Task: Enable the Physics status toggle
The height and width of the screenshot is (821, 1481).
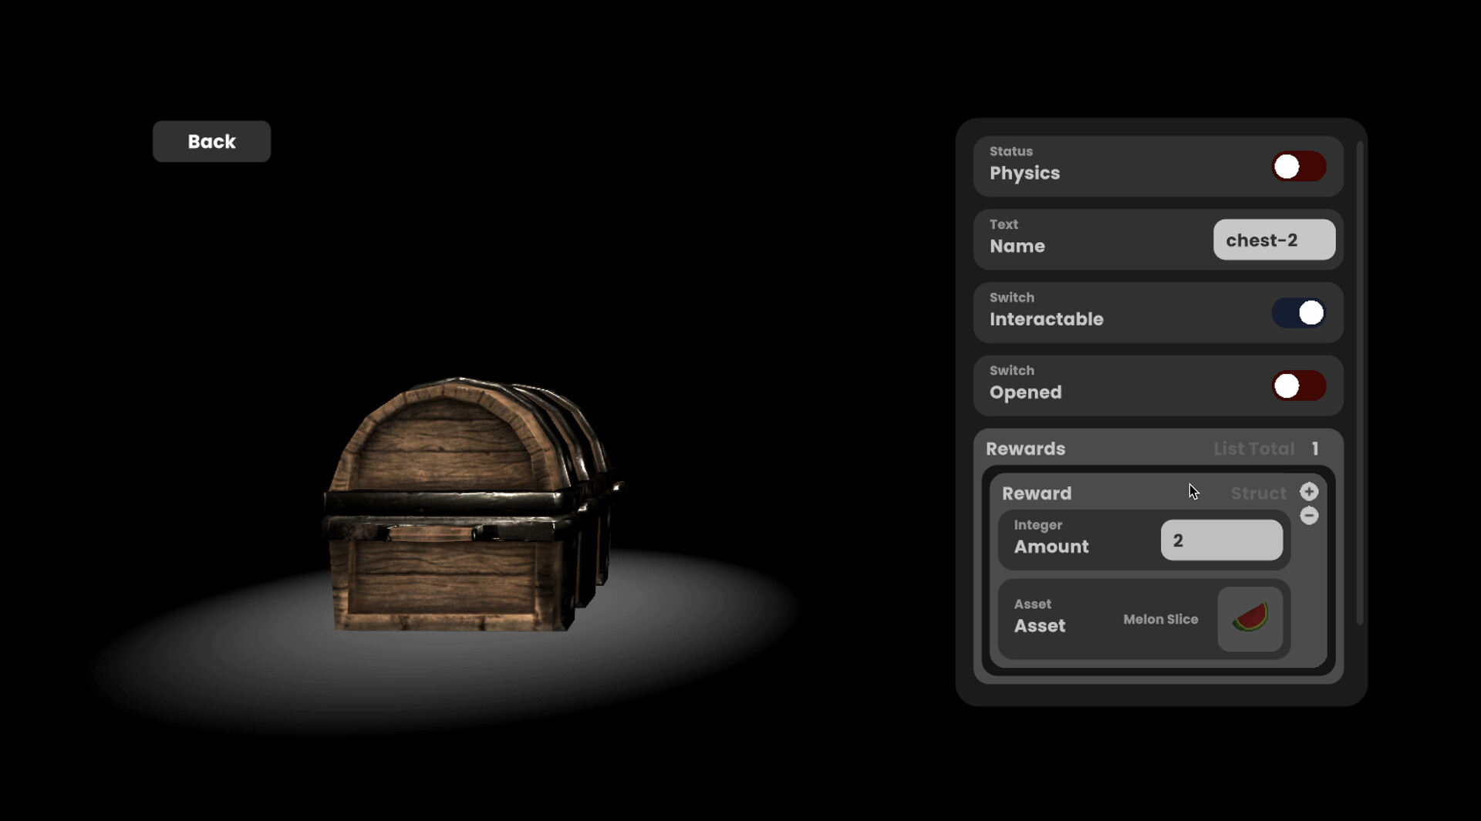Action: [1299, 167]
